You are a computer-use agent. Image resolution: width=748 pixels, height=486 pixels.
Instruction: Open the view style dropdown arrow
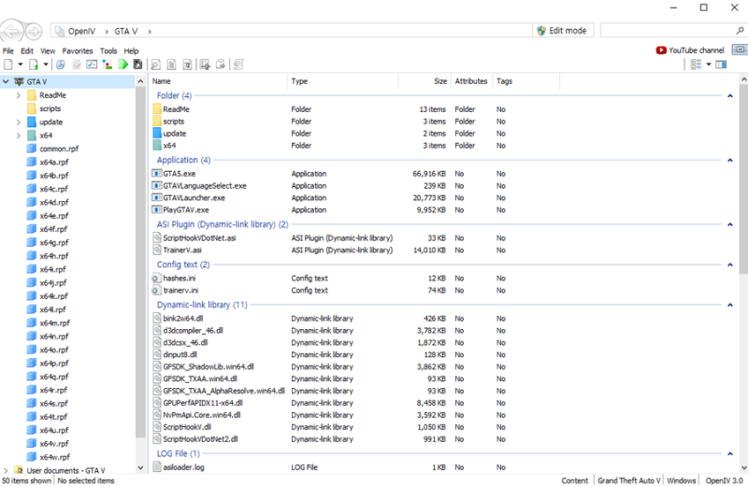(x=708, y=64)
